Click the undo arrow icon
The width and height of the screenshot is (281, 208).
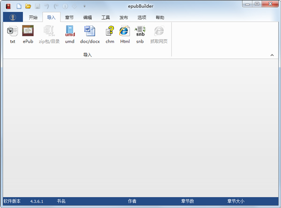46,6
